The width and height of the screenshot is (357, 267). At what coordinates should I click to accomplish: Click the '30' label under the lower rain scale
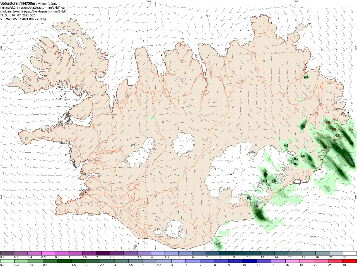(x=345, y=265)
